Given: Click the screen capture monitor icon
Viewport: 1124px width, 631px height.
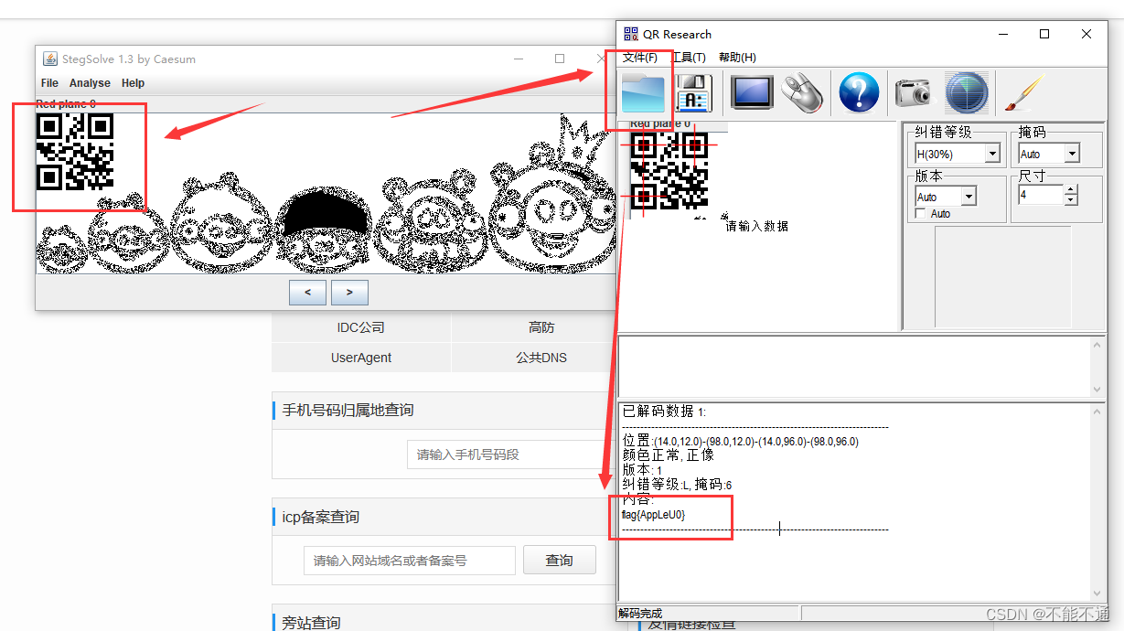Looking at the screenshot, I should point(752,93).
